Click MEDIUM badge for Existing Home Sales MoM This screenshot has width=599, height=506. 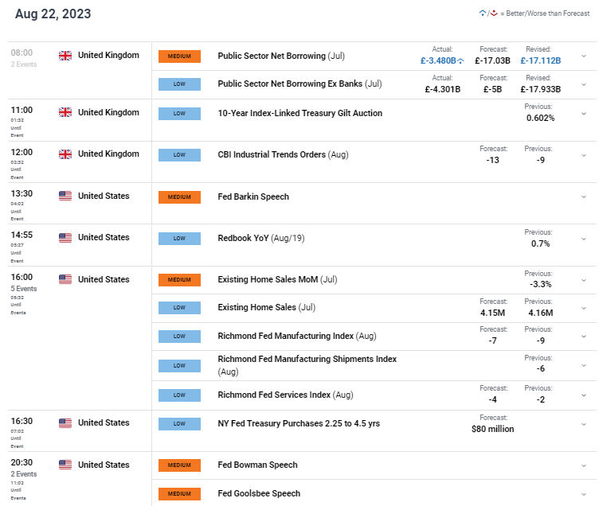coord(179,280)
